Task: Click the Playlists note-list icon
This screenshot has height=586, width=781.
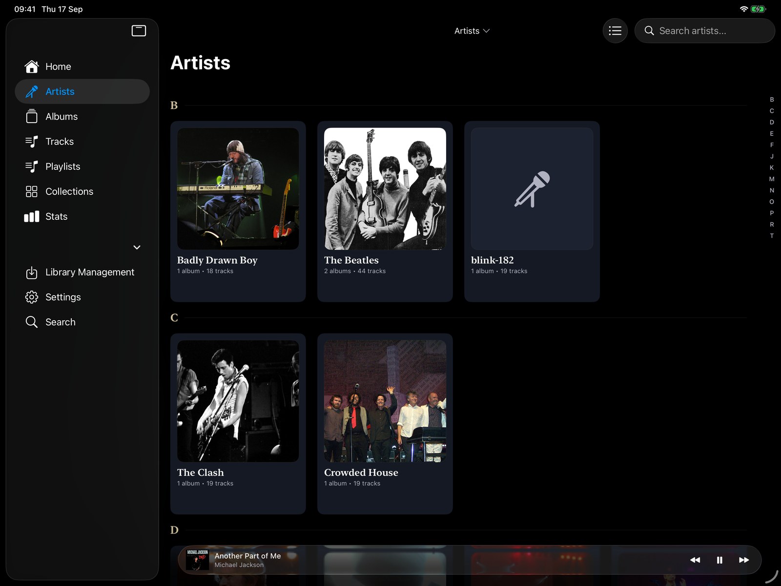Action: click(32, 167)
